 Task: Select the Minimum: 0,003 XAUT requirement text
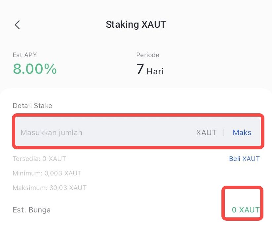[47, 173]
